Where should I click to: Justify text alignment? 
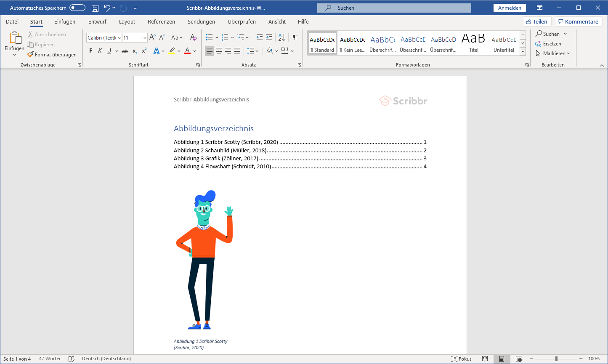237,51
